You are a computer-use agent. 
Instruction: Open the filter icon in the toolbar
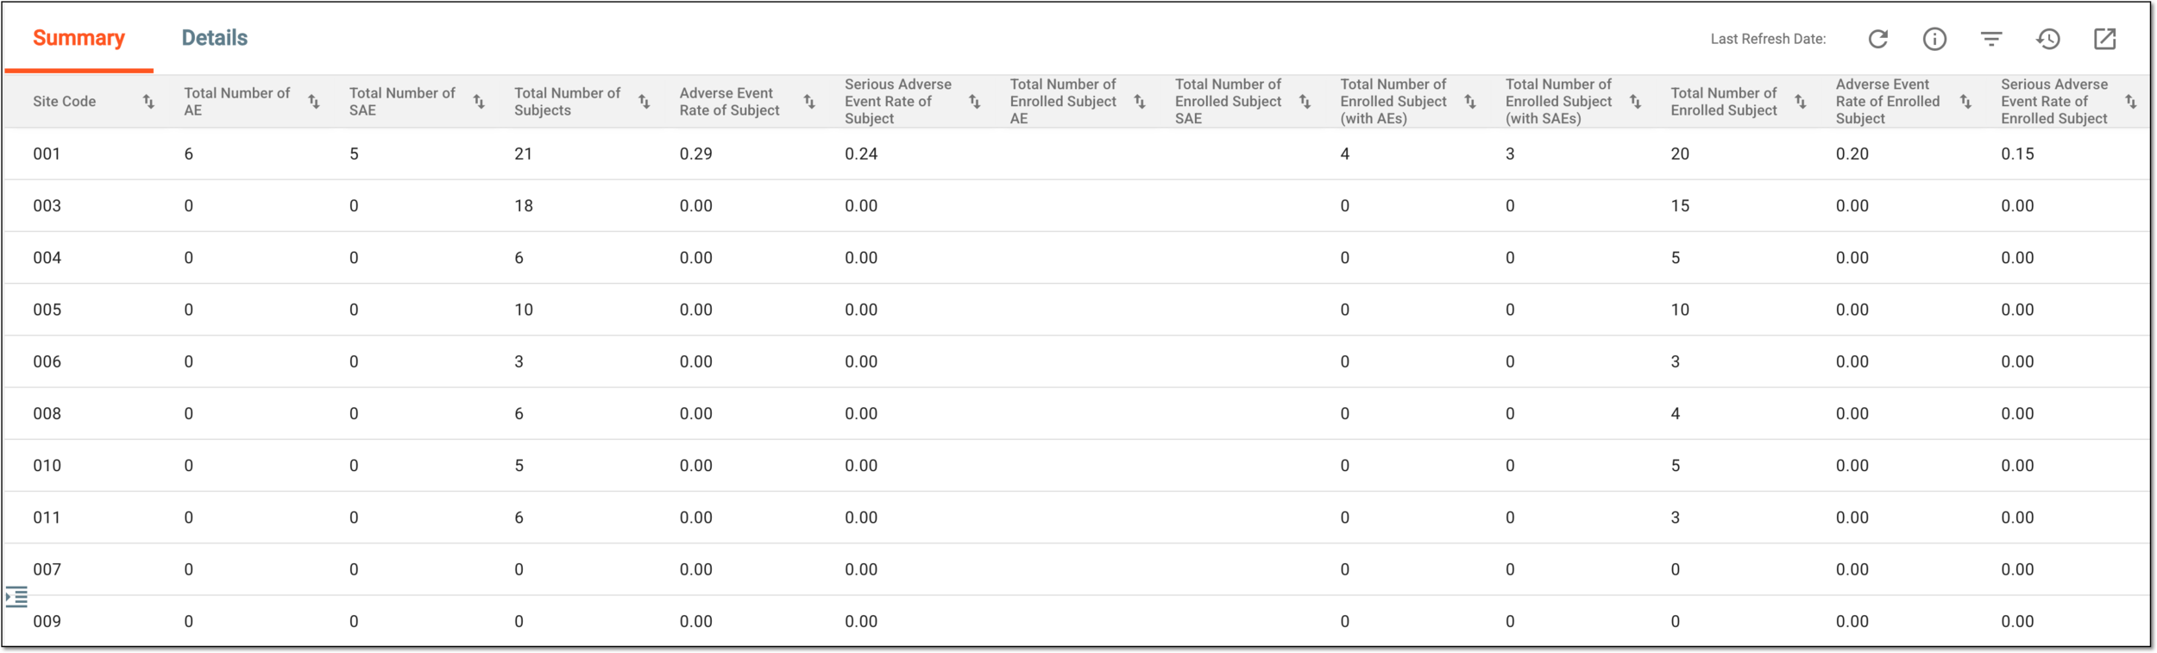click(x=1991, y=39)
